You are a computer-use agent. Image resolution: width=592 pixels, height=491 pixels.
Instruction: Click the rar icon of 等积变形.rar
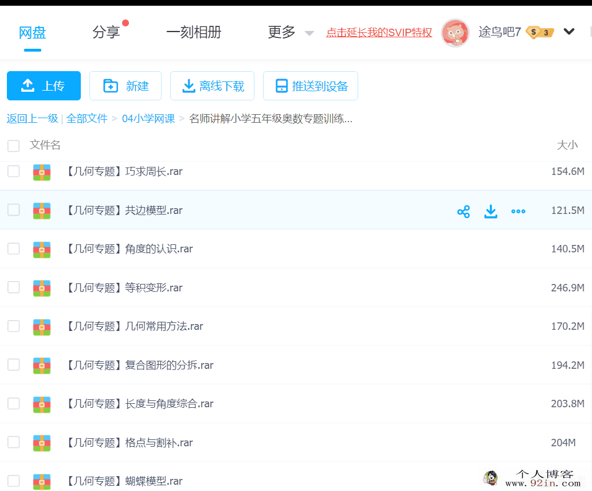point(41,289)
